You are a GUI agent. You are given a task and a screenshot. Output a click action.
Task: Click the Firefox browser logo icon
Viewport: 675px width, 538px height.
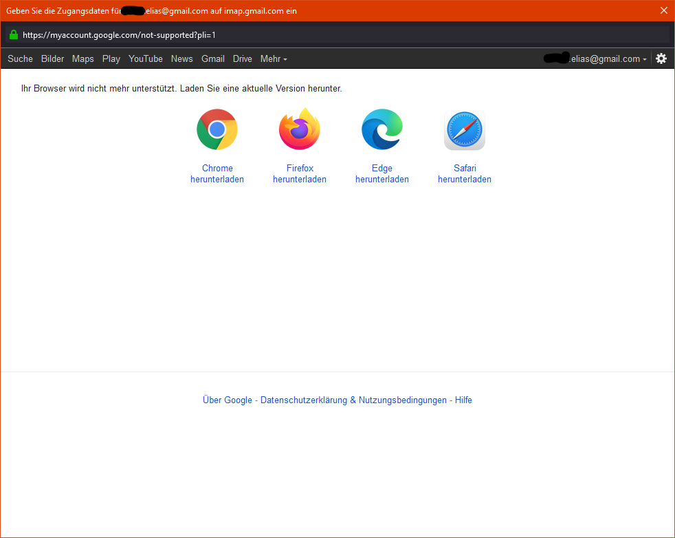(300, 129)
